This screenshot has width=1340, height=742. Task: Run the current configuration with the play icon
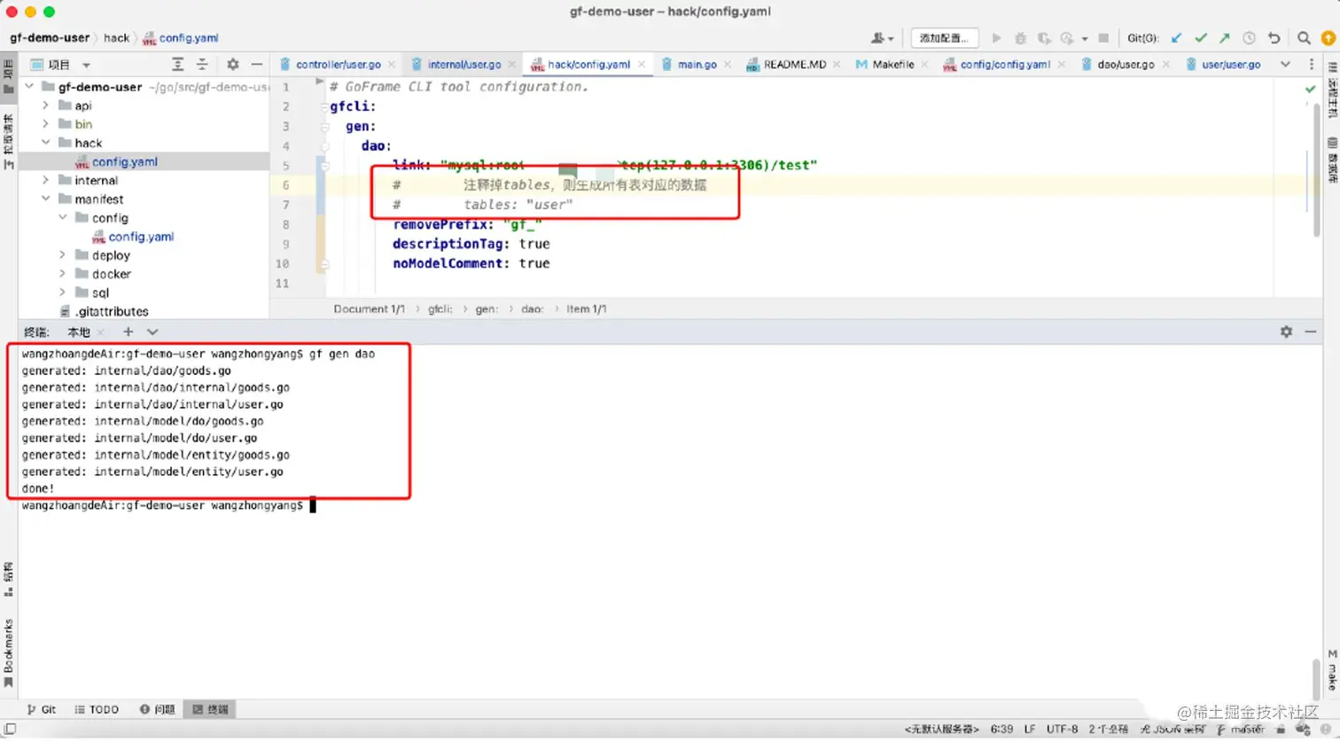tap(996, 38)
